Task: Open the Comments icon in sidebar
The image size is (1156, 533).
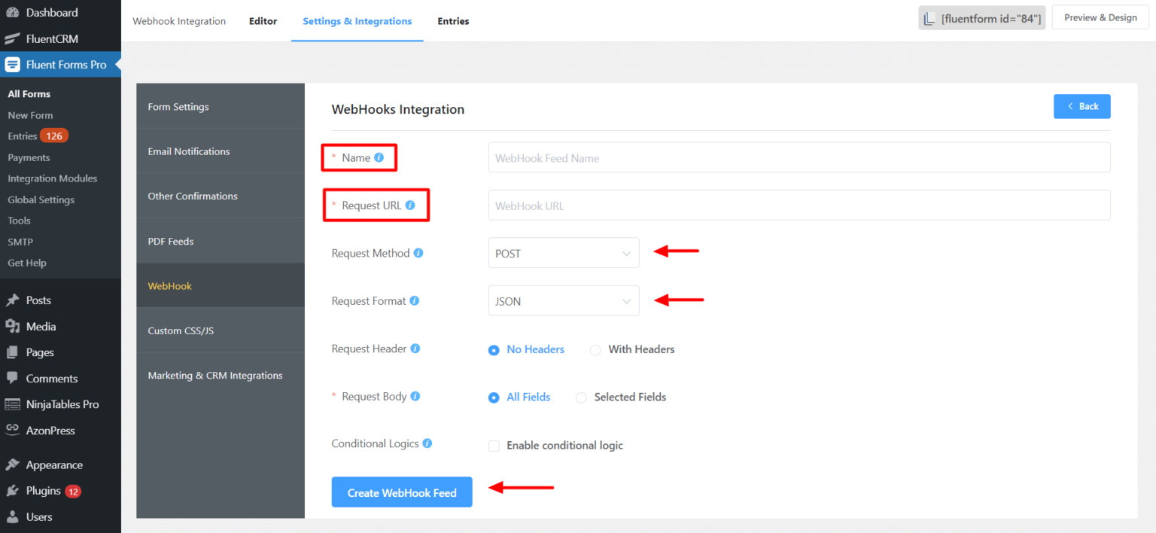Action: [x=14, y=378]
